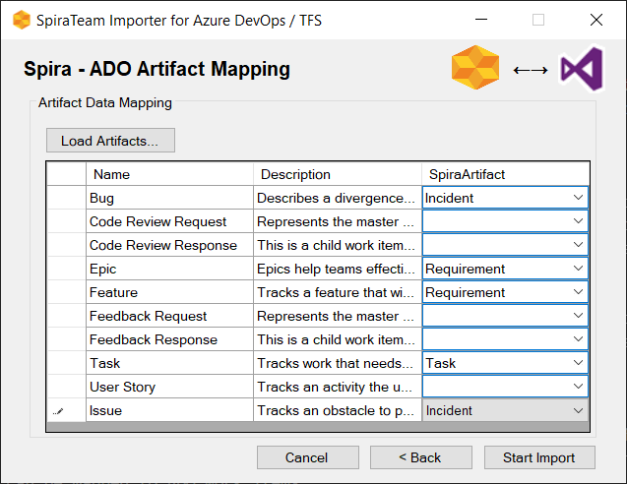Click the Visual Studio purple logo

(x=580, y=69)
